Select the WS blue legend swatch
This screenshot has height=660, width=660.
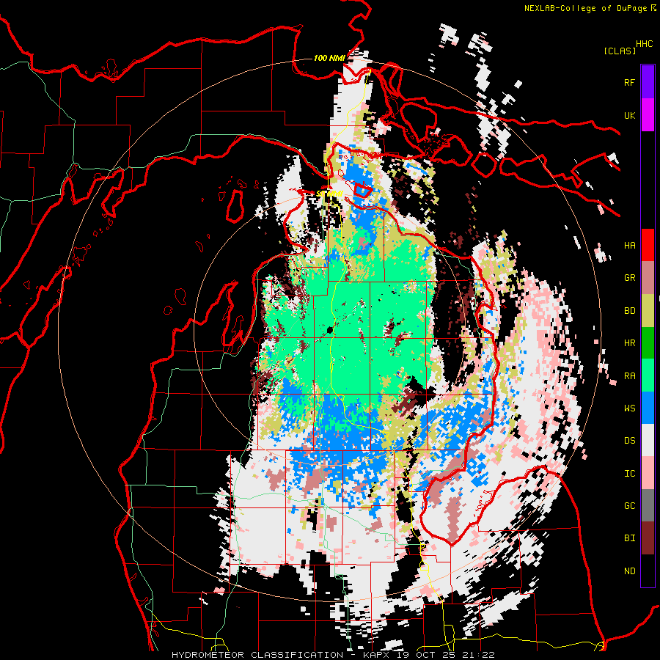pyautogui.click(x=648, y=408)
